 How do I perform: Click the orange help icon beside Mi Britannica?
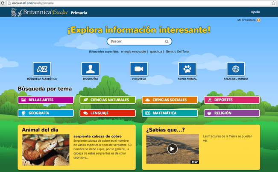point(258,20)
